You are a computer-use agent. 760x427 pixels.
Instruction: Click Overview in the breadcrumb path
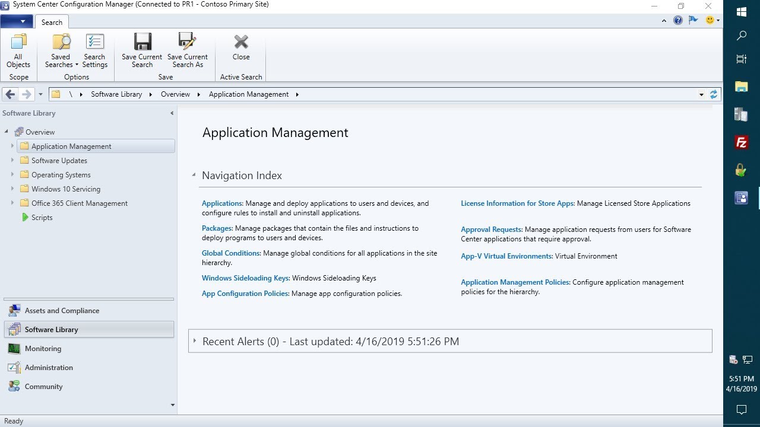175,94
